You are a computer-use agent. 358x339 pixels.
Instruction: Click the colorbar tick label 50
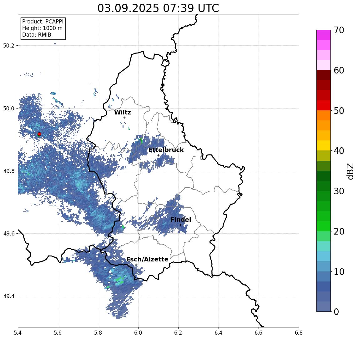coord(339,111)
